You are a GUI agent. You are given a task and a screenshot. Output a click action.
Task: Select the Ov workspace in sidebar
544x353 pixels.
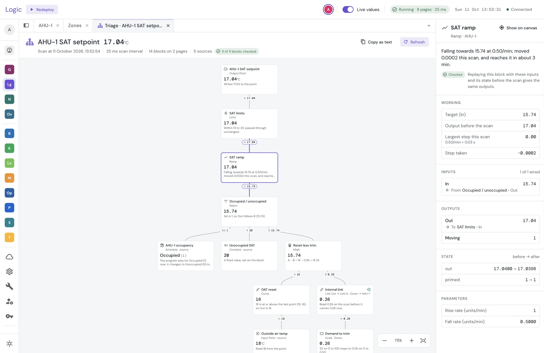click(10, 114)
